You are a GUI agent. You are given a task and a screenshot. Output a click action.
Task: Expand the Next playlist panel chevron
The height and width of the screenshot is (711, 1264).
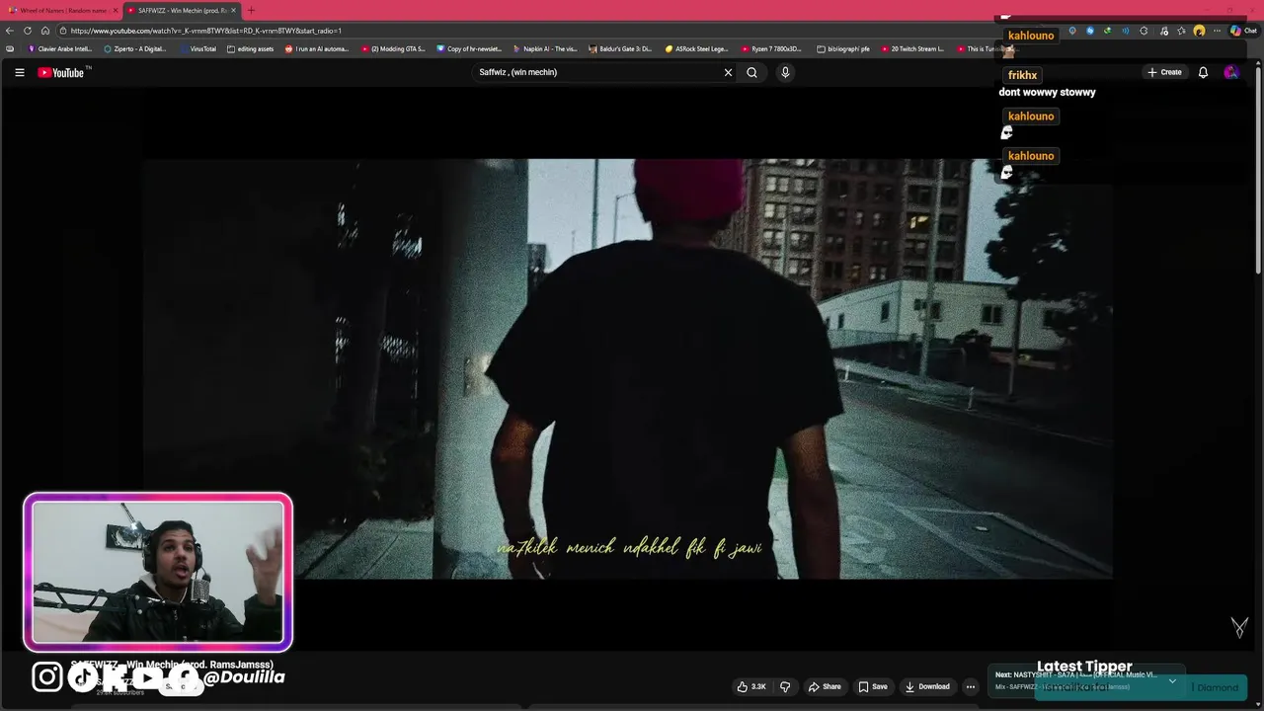(x=1172, y=680)
